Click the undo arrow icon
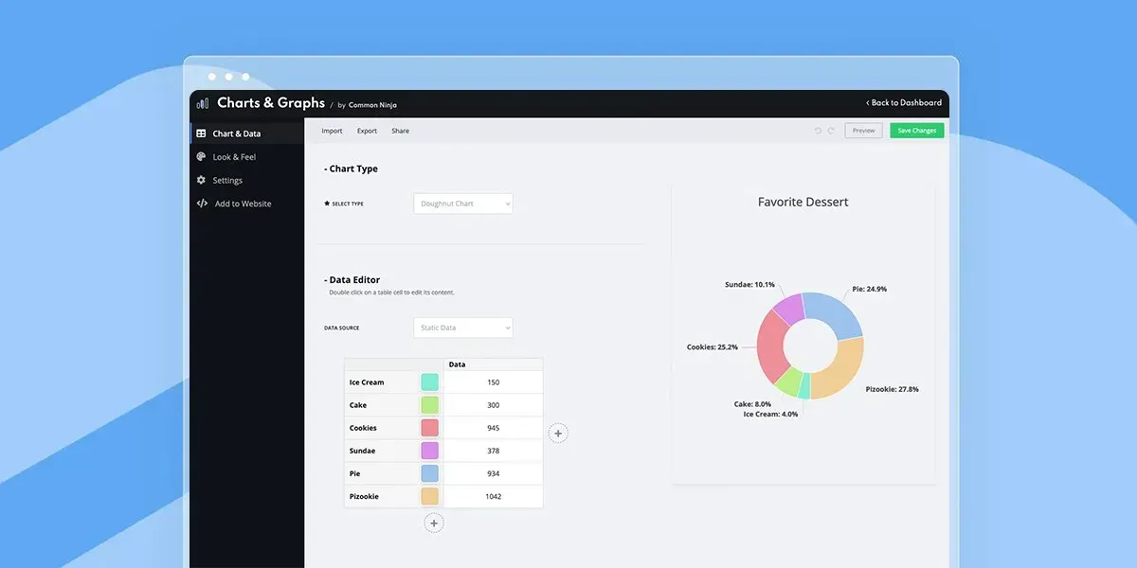Screen dimensions: 1137x568 point(818,131)
